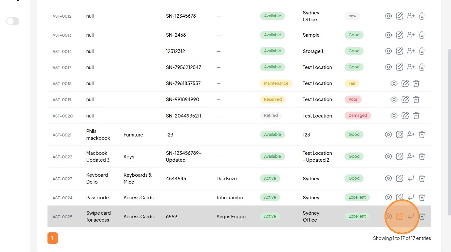The image size is (451, 252).
Task: Edit asset AST-0013
Action: point(400,35)
